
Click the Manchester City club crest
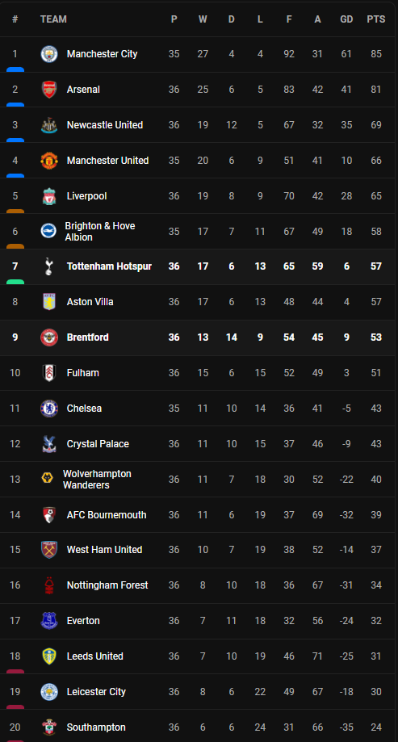(x=49, y=54)
